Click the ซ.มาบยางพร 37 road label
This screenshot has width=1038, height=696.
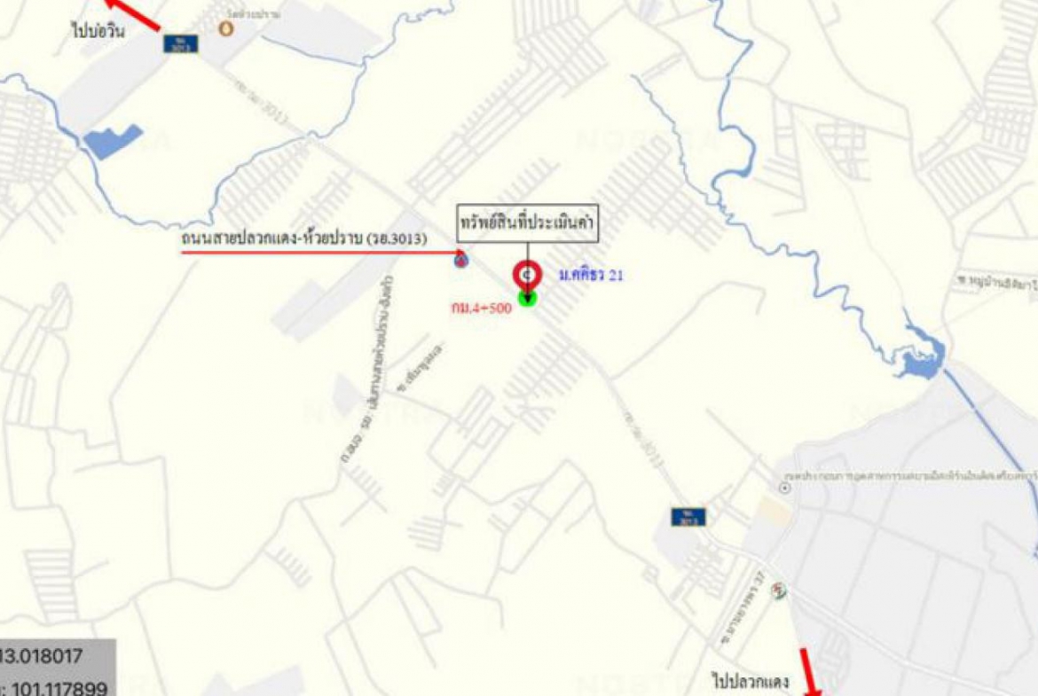[x=743, y=609]
